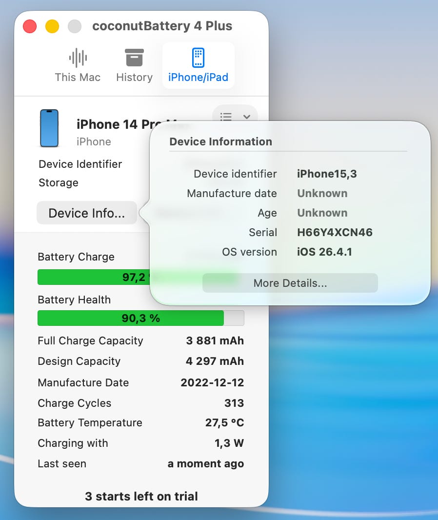Image resolution: width=438 pixels, height=520 pixels.
Task: Click the Battery Health 90,3 % bar
Action: [x=141, y=318]
